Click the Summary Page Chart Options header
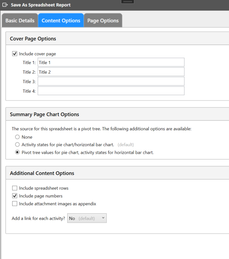Viewport: 229px width, 259px height. pos(44,114)
